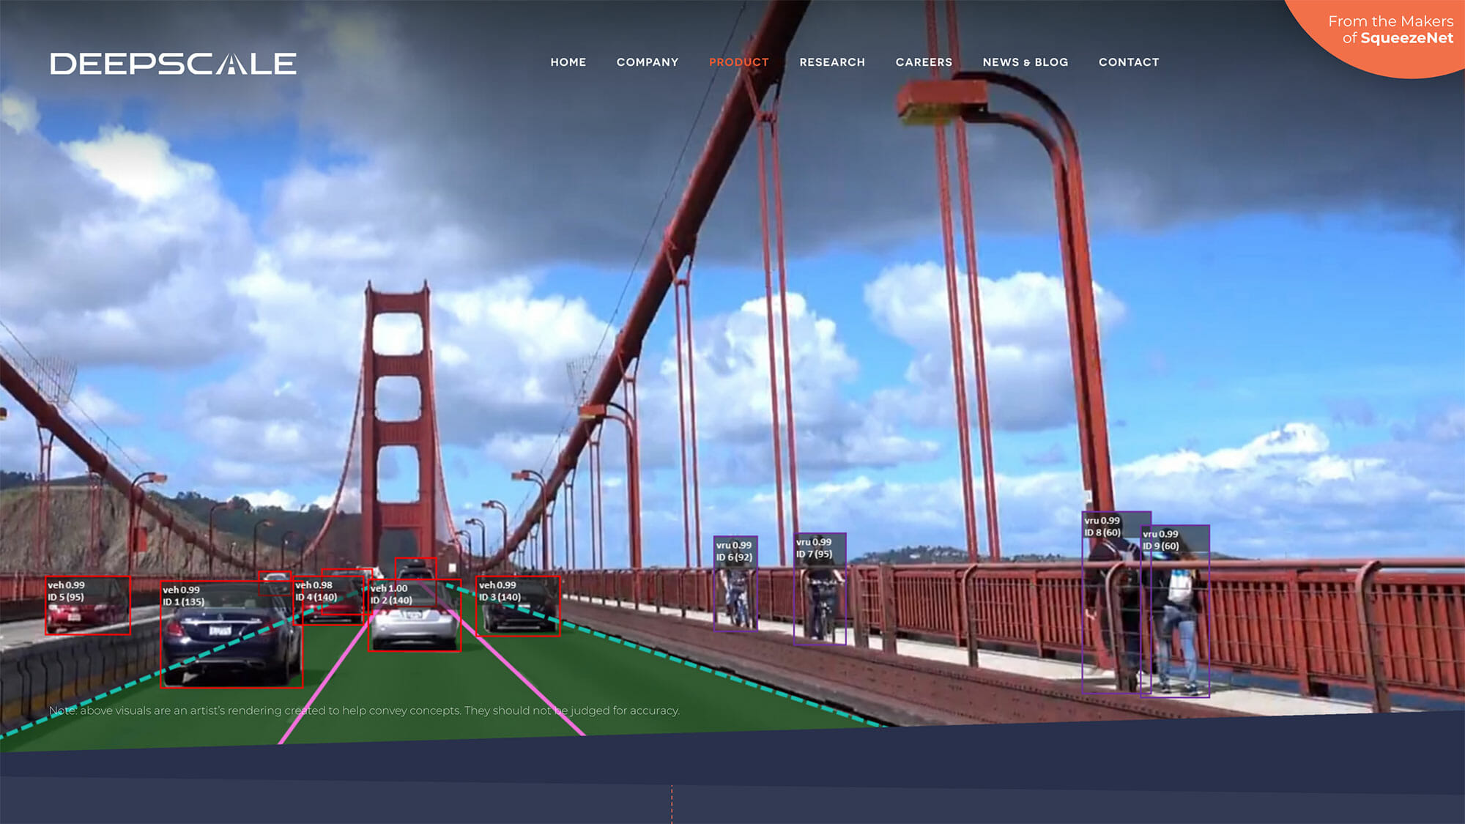The height and width of the screenshot is (824, 1465).
Task: Open the Home menu item
Action: [x=568, y=62]
